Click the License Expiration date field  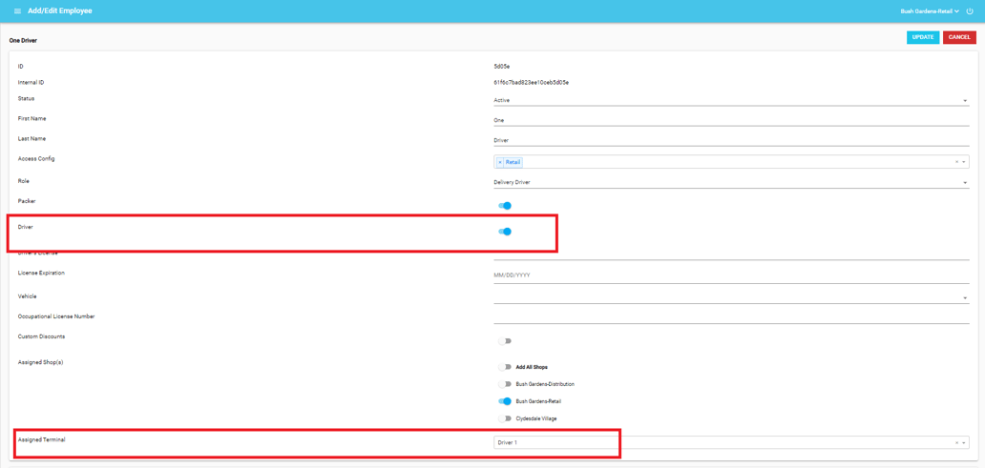[x=730, y=275]
